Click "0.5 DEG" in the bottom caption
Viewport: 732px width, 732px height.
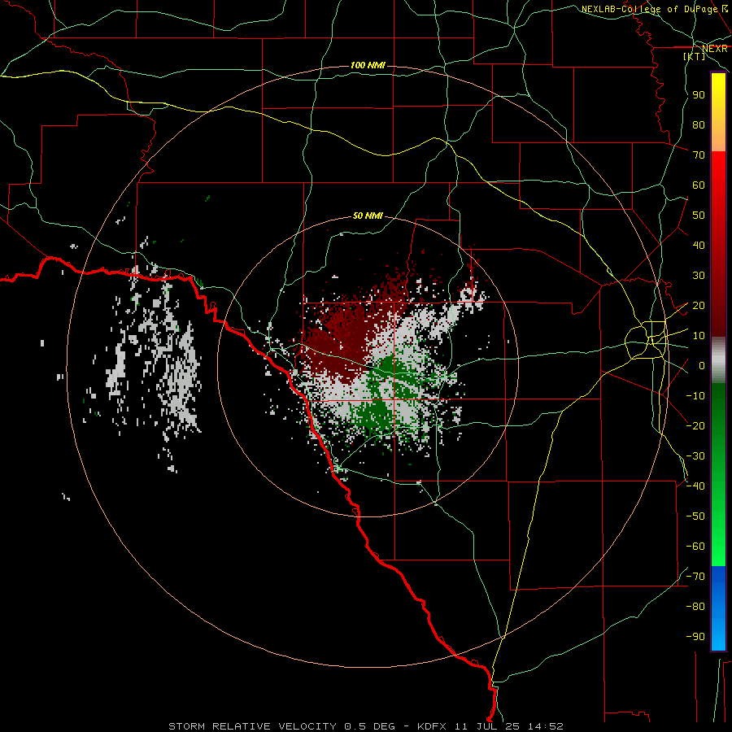tap(369, 726)
